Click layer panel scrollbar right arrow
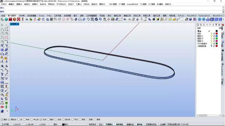Image resolution: width=225 pixels, height=126 pixels. tap(220, 115)
